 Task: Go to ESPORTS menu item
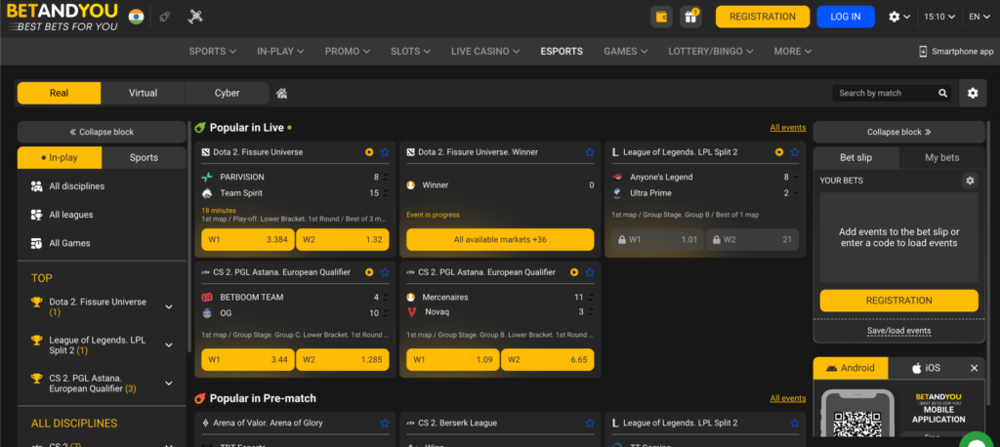(x=562, y=52)
